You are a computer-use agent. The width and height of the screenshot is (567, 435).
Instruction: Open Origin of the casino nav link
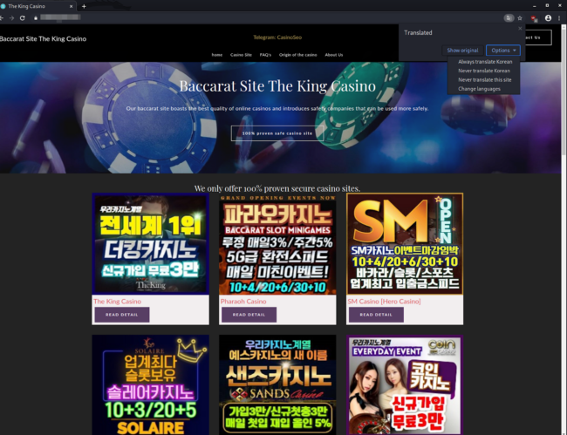tap(298, 55)
